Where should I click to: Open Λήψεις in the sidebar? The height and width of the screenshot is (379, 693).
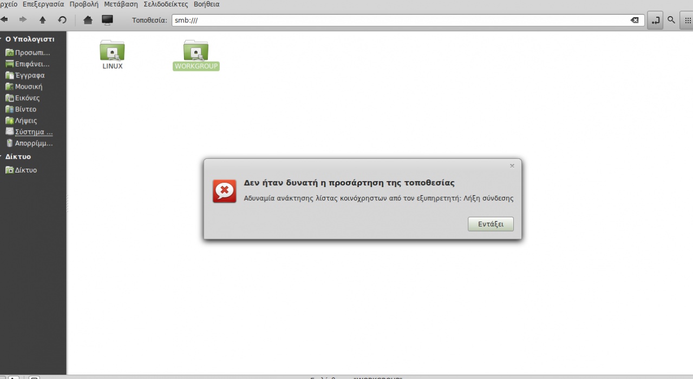click(21, 121)
